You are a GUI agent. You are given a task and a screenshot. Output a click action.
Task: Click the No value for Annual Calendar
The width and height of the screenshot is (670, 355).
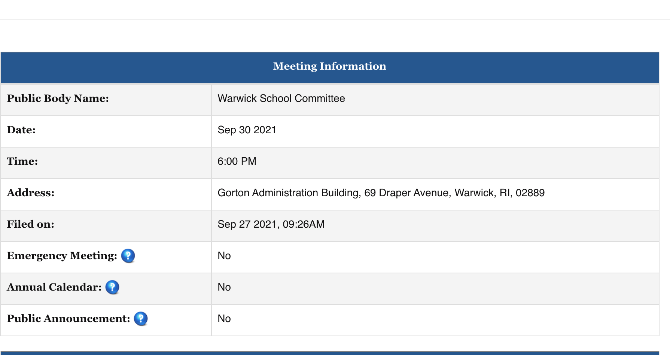tap(224, 288)
